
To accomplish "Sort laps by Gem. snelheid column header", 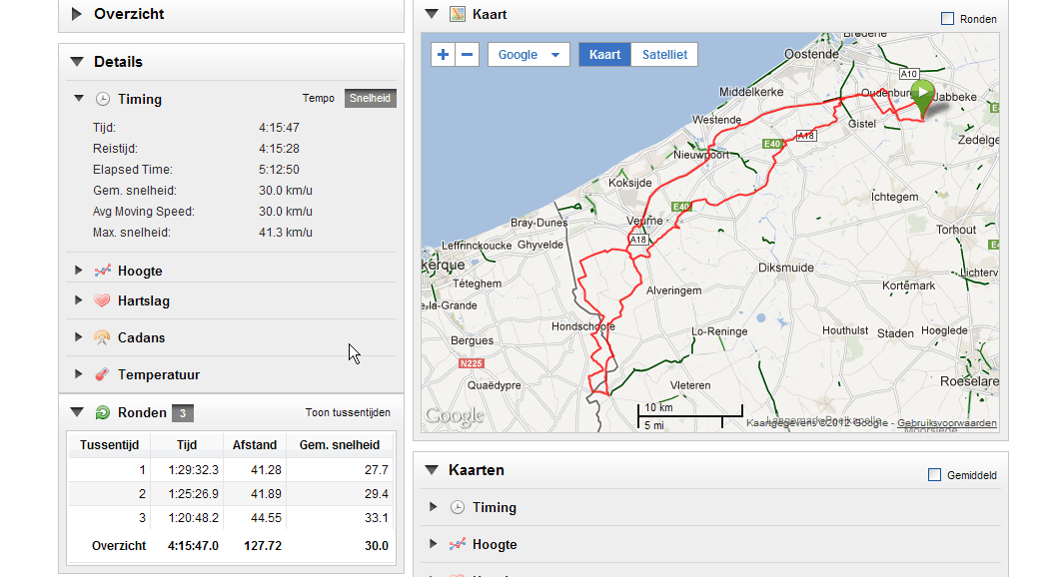I will pyautogui.click(x=340, y=445).
